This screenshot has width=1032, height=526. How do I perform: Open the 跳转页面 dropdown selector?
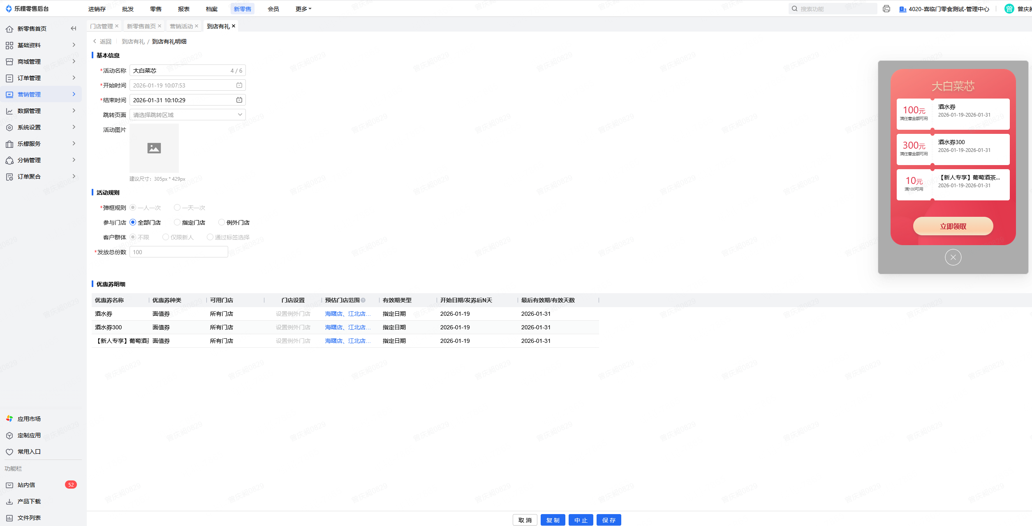[x=187, y=115]
